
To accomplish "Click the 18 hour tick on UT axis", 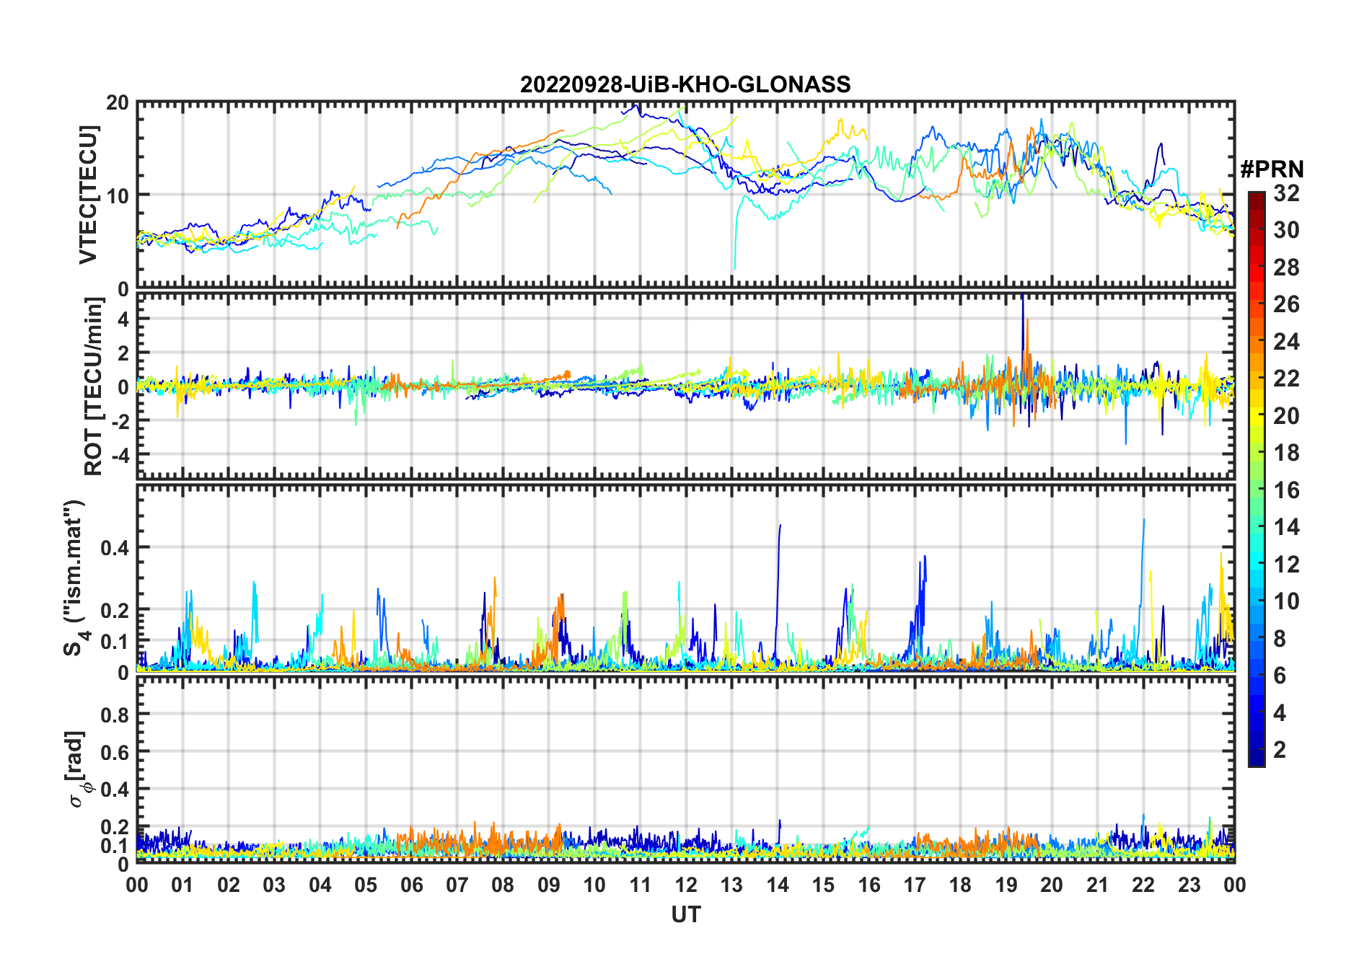I will [x=960, y=885].
